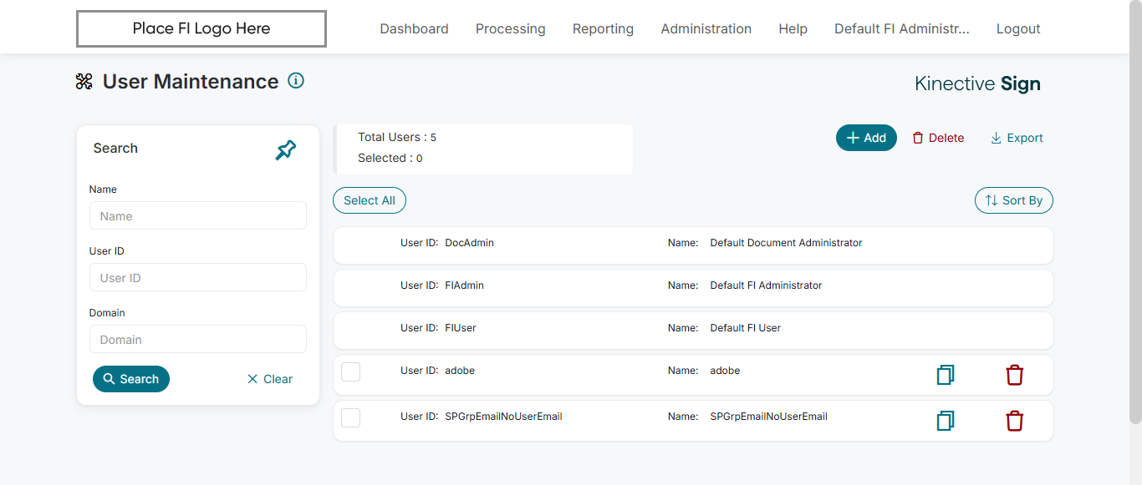This screenshot has width=1142, height=485.
Task: Click the info icon beside User Maintenance
Action: pos(296,81)
